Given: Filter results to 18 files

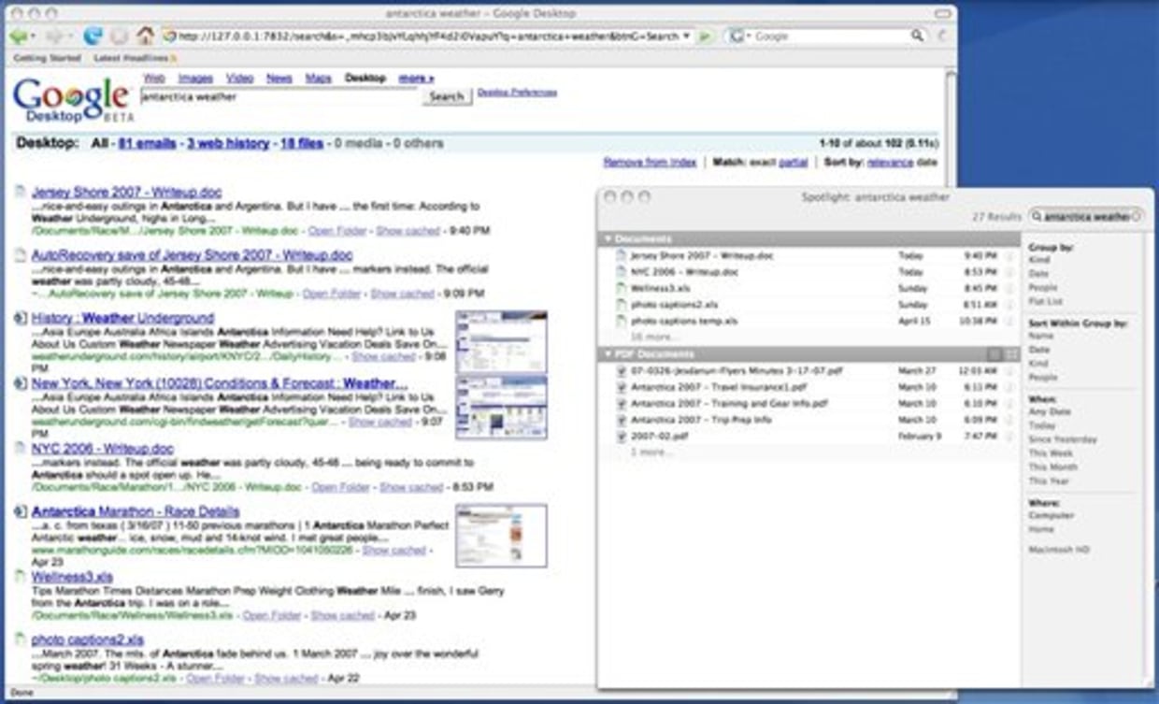Looking at the screenshot, I should pos(302,144).
